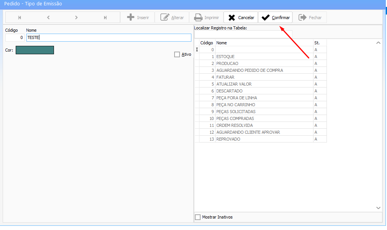Open the Cor color swatch
Viewport: 387px width, 230px height.
[x=35, y=50]
